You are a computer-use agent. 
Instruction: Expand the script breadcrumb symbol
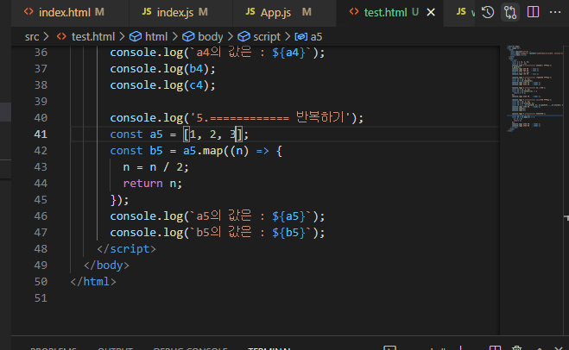[259, 36]
